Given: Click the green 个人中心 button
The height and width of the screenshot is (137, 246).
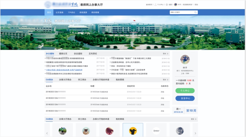Looking at the screenshot, I should pyautogui.click(x=185, y=91).
